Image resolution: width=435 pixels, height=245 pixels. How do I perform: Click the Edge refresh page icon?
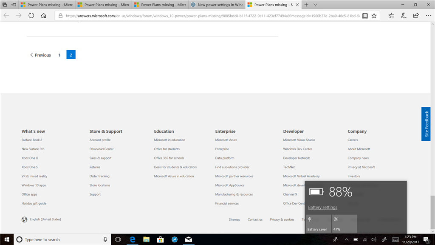click(31, 16)
